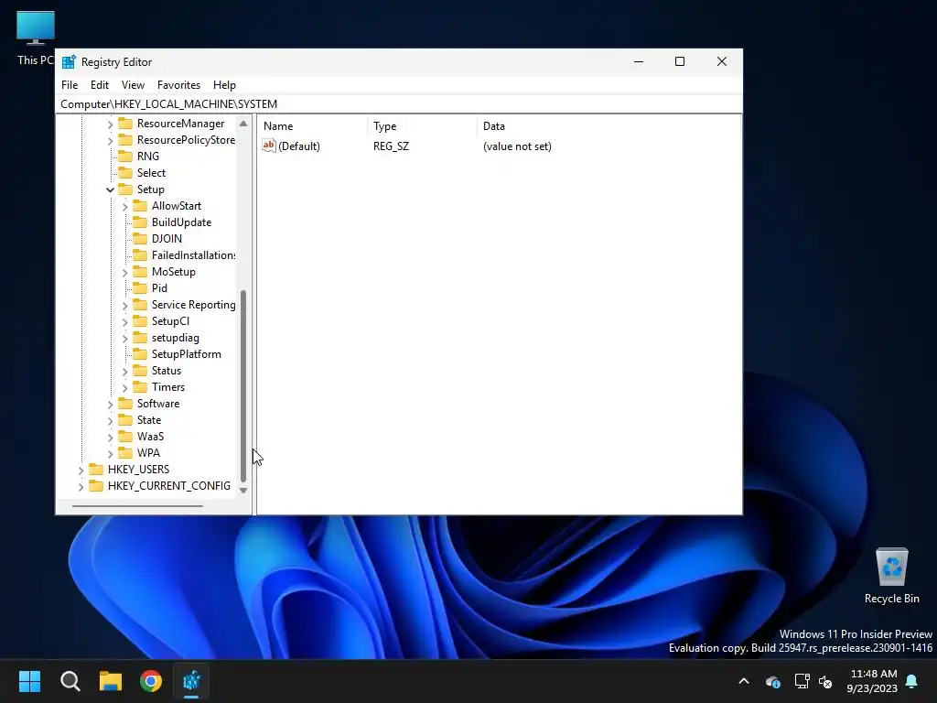The image size is (937, 703).
Task: Click the Pid folder icon
Action: coord(140,288)
